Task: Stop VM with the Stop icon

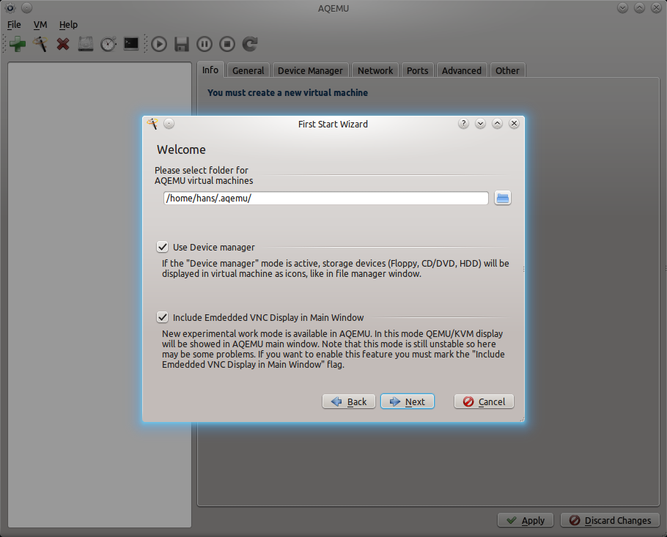Action: coord(227,44)
